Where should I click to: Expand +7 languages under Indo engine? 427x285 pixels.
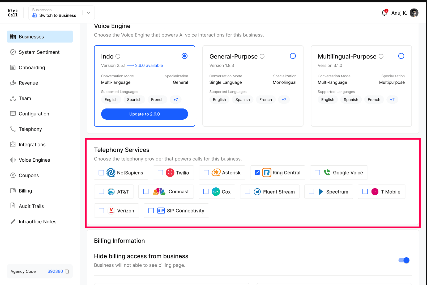click(176, 100)
